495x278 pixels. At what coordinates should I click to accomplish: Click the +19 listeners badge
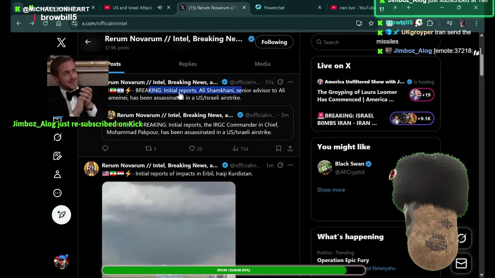pos(422,95)
